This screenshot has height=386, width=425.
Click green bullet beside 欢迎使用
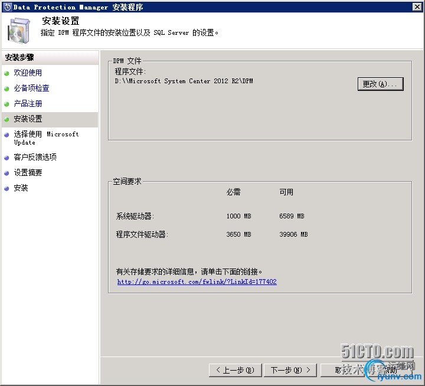(6, 73)
